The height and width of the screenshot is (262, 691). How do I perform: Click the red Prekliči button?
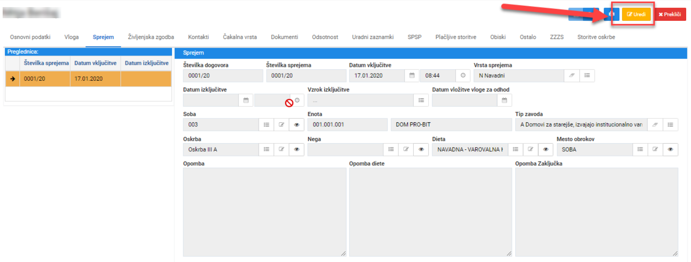pos(670,14)
